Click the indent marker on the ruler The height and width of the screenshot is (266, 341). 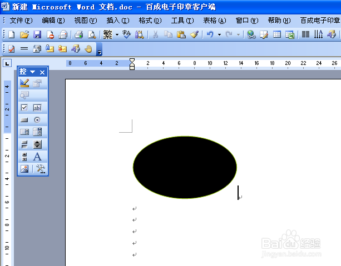click(x=132, y=64)
